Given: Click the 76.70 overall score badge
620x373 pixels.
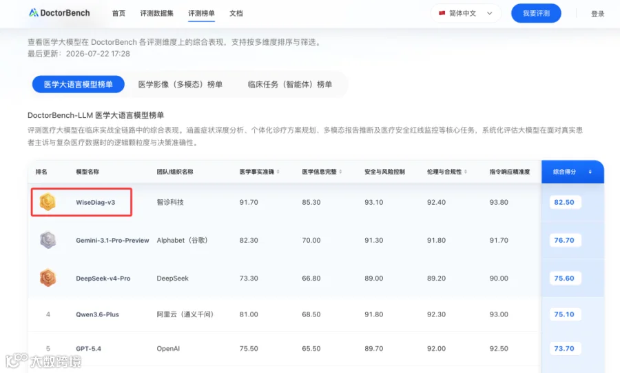Looking at the screenshot, I should click(564, 240).
